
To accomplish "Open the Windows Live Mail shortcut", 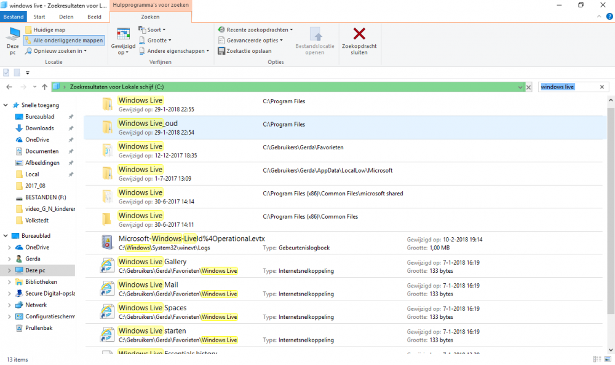I will coord(148,285).
